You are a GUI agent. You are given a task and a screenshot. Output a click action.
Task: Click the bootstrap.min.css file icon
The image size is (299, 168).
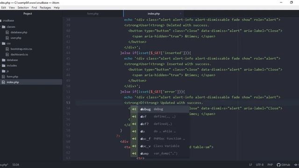[7, 49]
